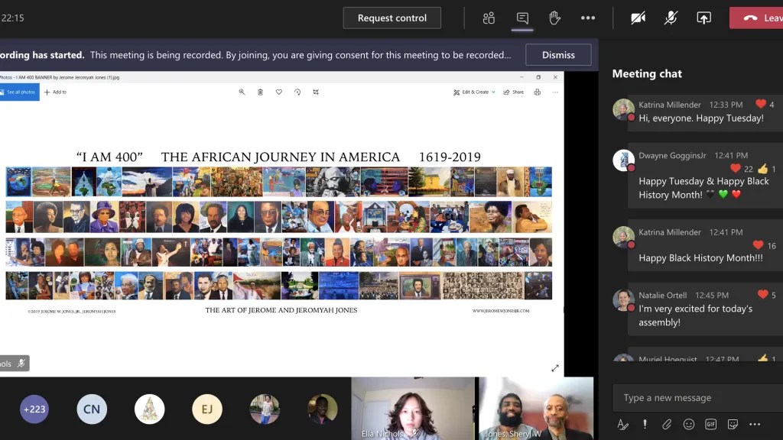This screenshot has height=440, width=783.
Task: Set message delivery options exclamation icon
Action: pos(645,425)
